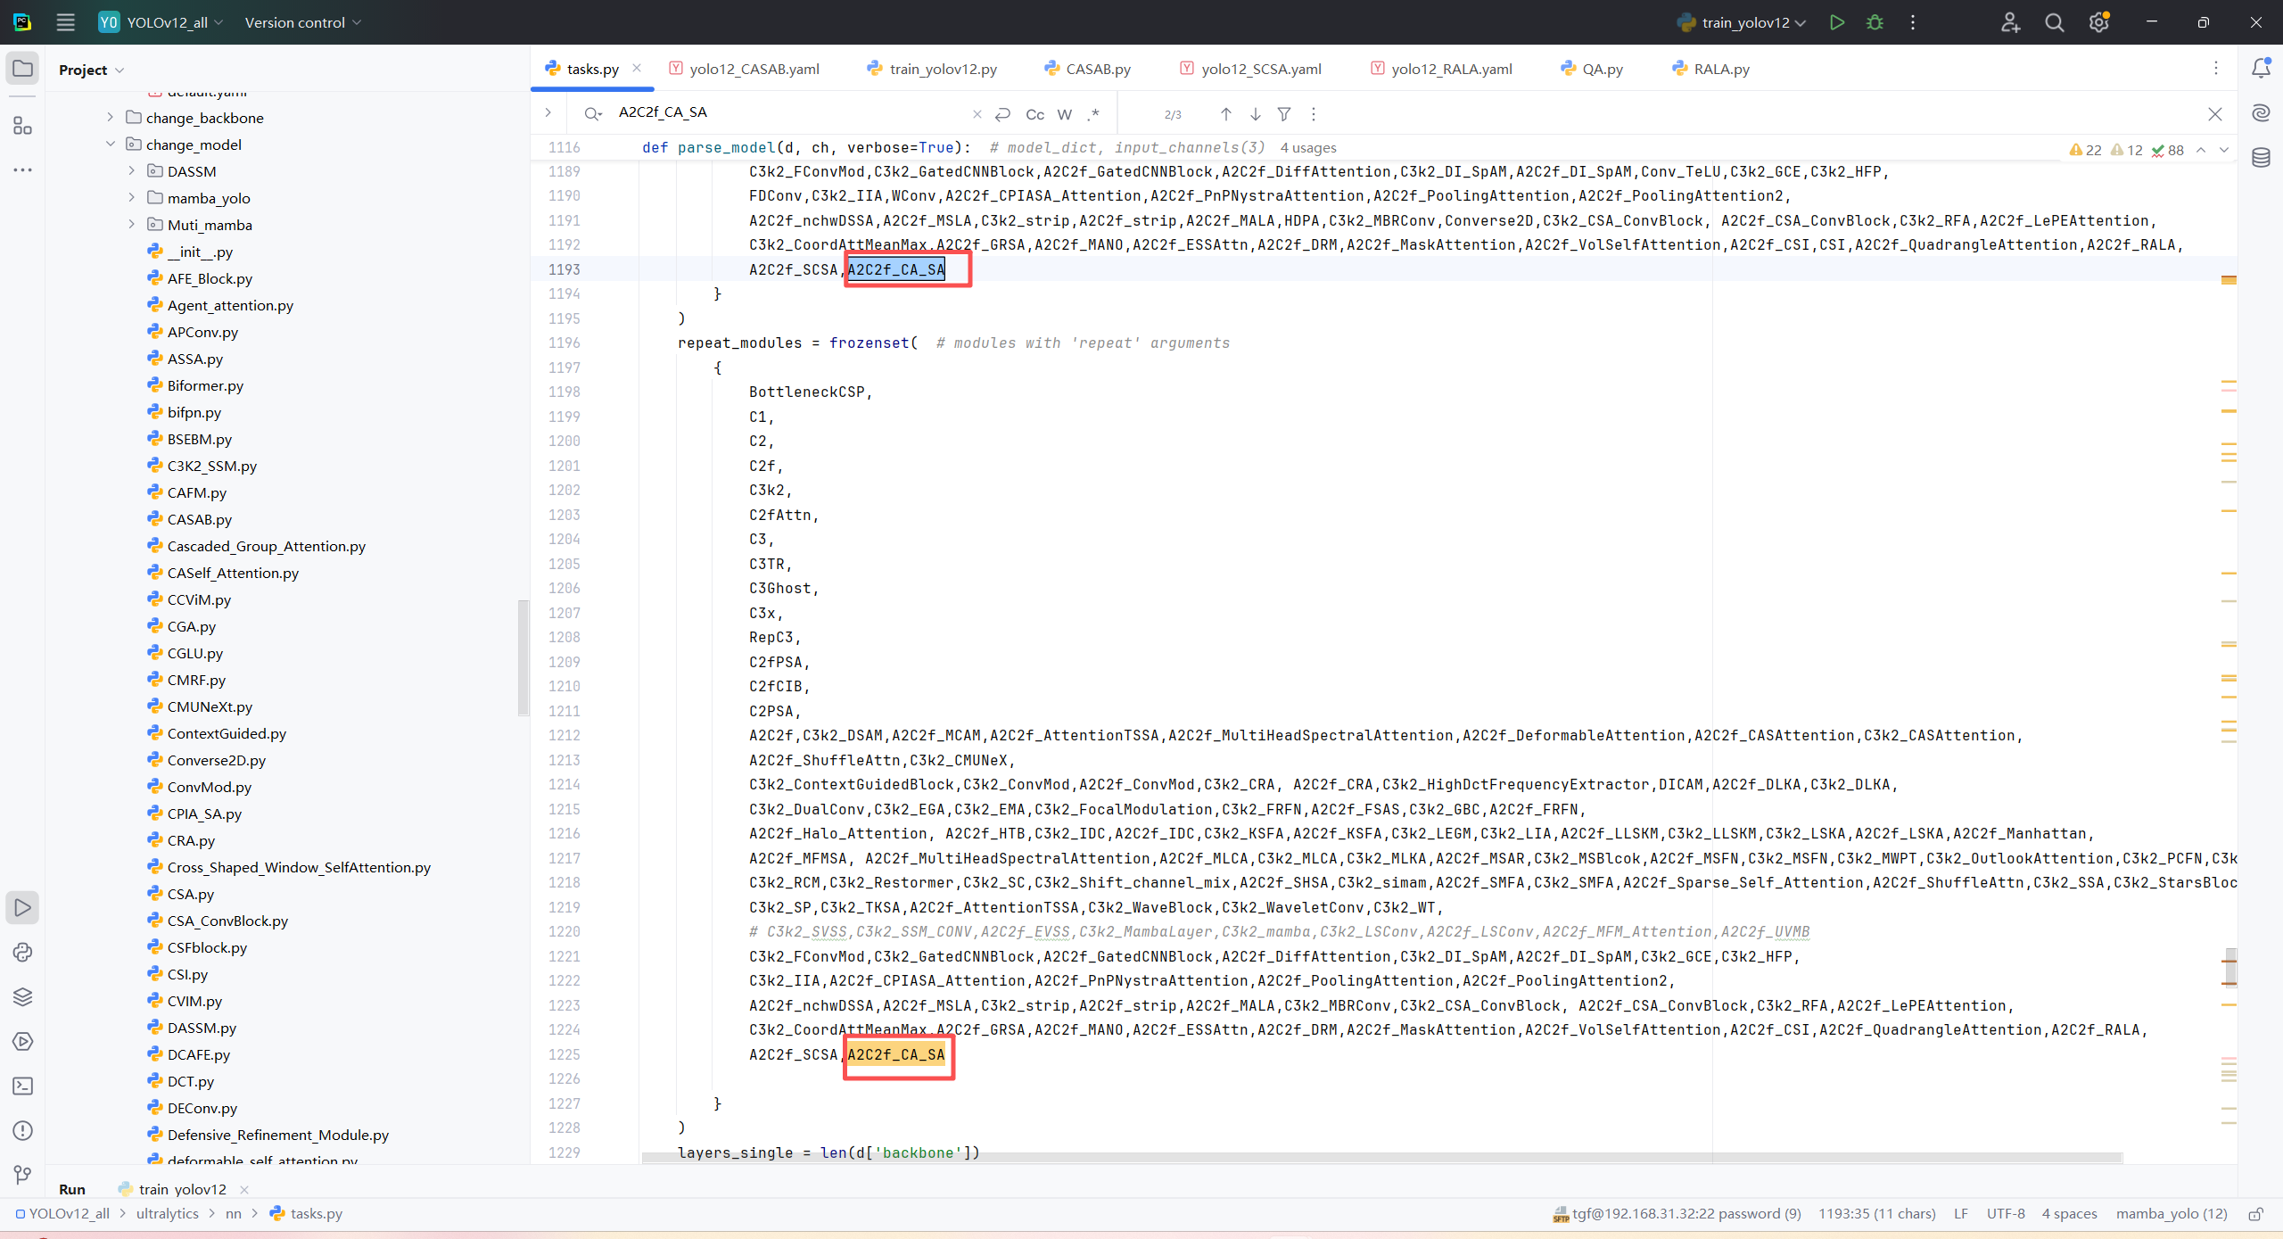Start debugging with the bug icon
The image size is (2283, 1239).
pyautogui.click(x=1875, y=22)
